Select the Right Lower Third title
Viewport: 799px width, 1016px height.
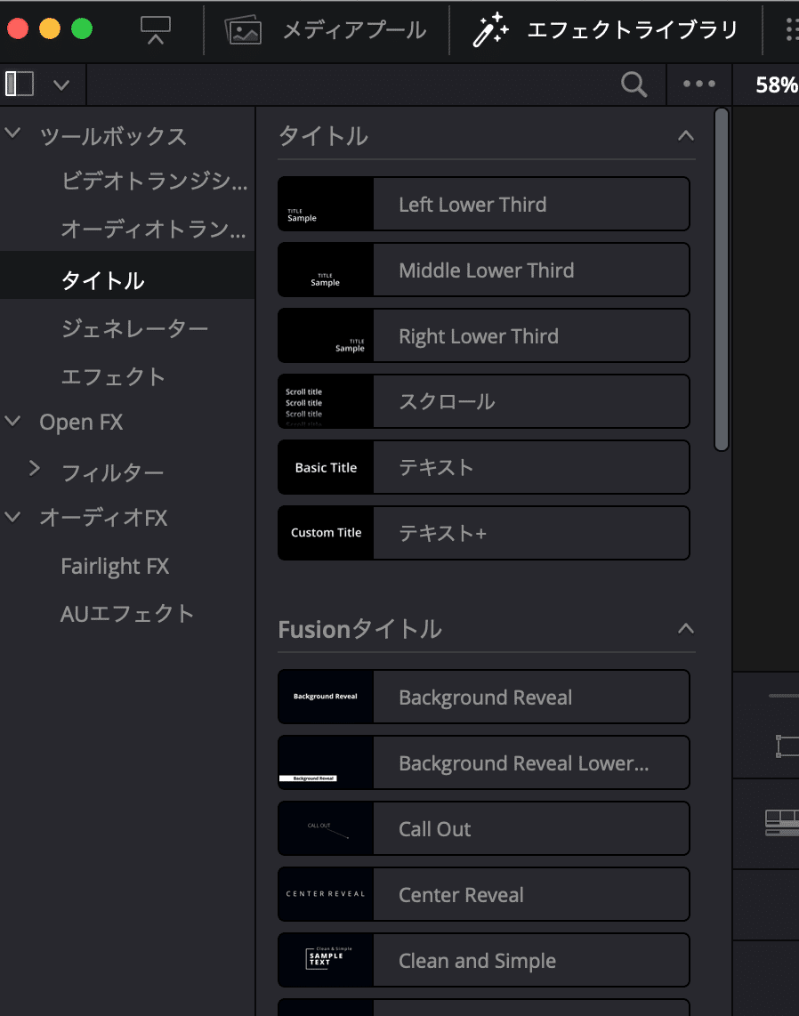point(483,335)
